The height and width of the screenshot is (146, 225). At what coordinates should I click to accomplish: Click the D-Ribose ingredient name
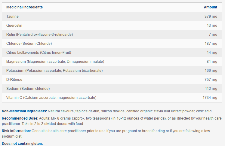point(14,80)
